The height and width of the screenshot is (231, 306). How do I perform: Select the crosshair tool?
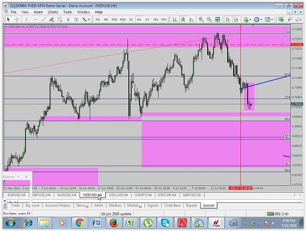pos(17,19)
